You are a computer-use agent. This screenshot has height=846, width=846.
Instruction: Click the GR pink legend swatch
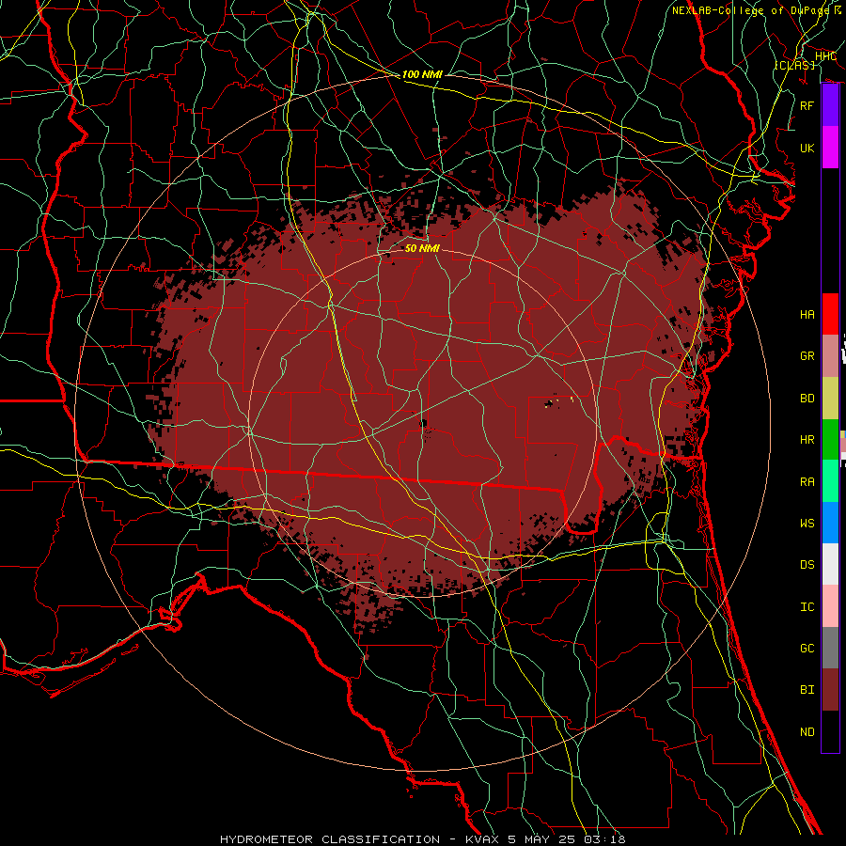(x=830, y=355)
